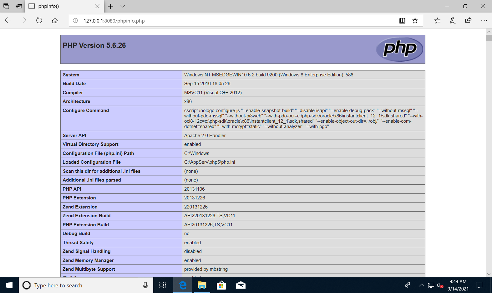492x293 pixels.
Task: Click the Forward navigation arrow
Action: (23, 21)
